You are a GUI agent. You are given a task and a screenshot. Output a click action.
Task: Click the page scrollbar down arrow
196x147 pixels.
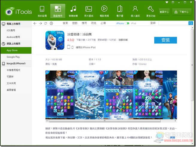tap(192, 144)
